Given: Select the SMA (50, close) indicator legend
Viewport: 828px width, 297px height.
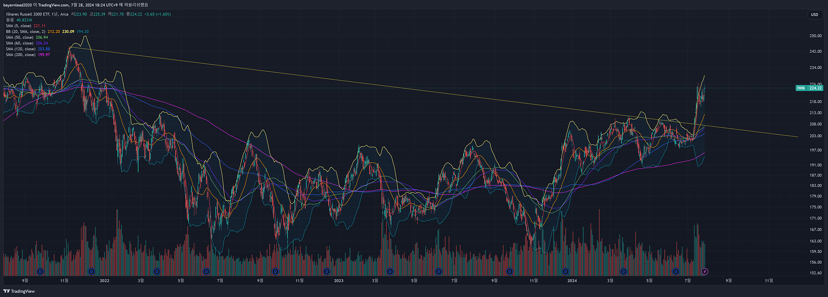Looking at the screenshot, I should coord(19,37).
